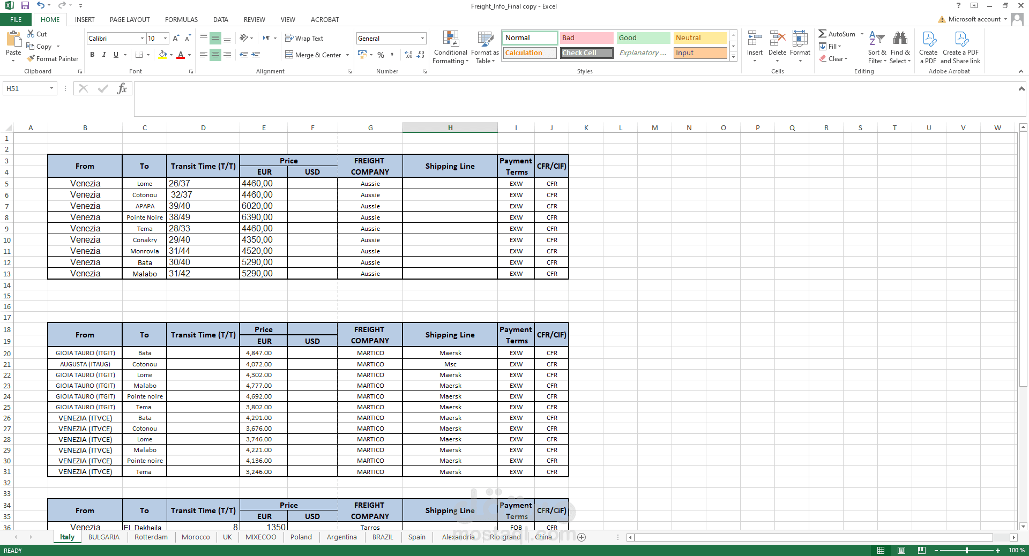Screen dimensions: 1029x556
Task: Toggle Align Right button
Action: point(227,55)
